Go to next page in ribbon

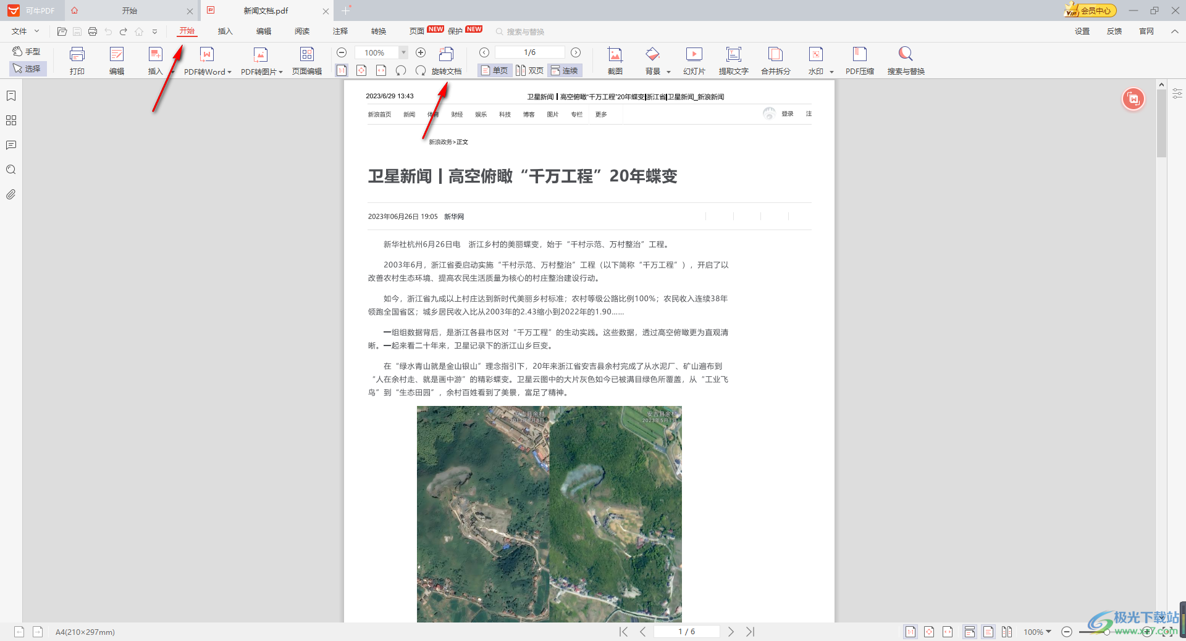pyautogui.click(x=576, y=52)
